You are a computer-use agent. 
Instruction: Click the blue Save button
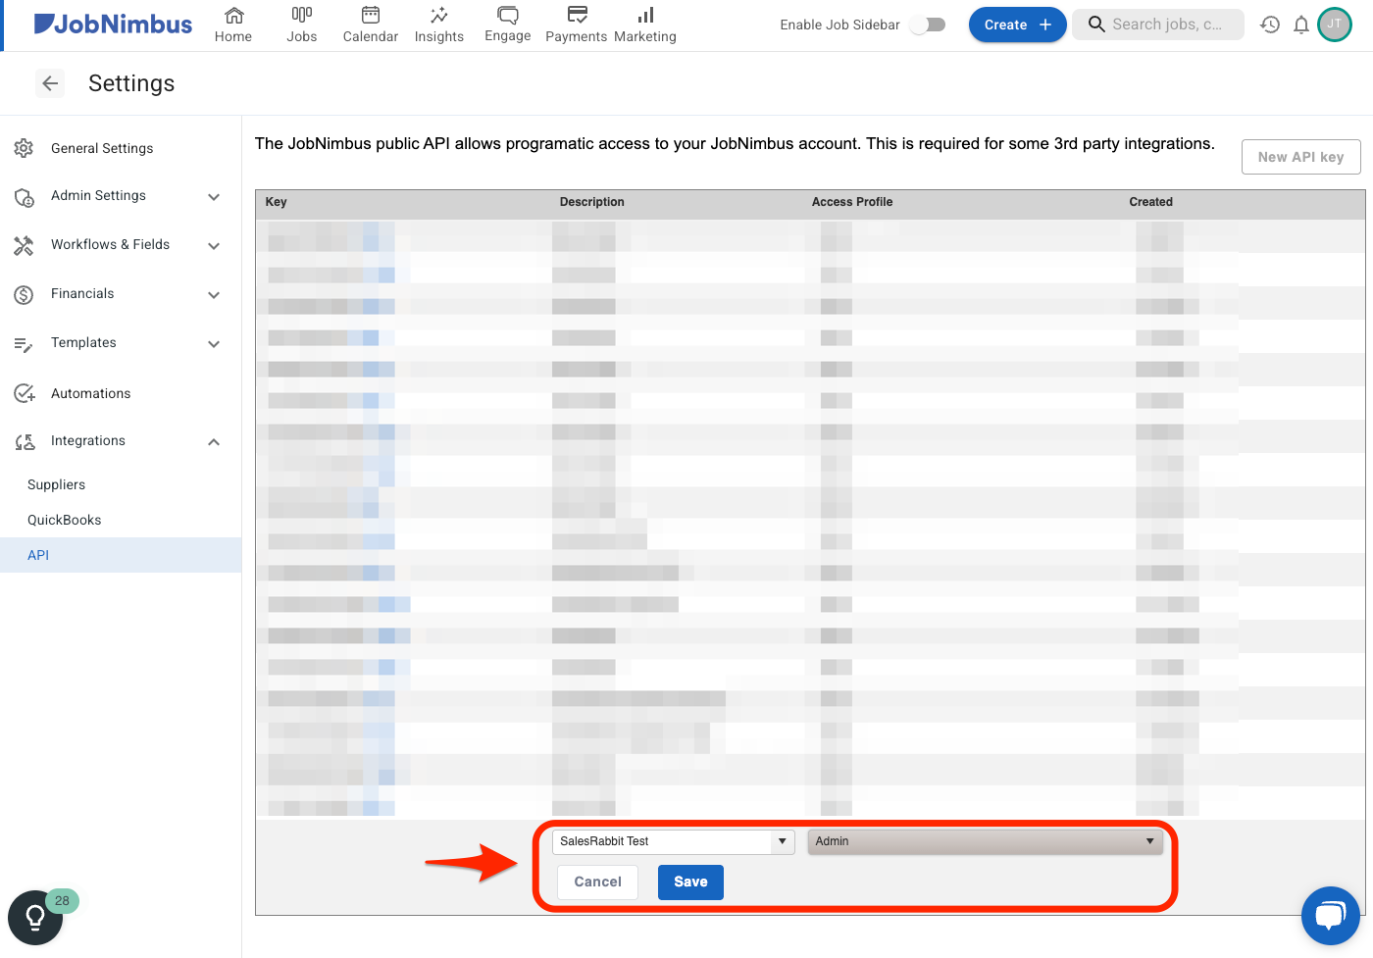pos(690,882)
